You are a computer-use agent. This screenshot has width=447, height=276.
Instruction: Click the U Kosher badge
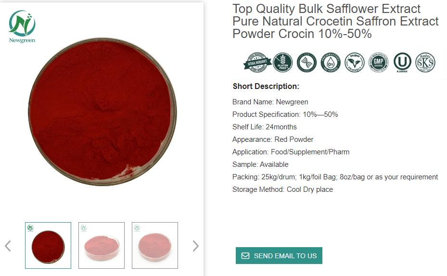click(x=402, y=63)
